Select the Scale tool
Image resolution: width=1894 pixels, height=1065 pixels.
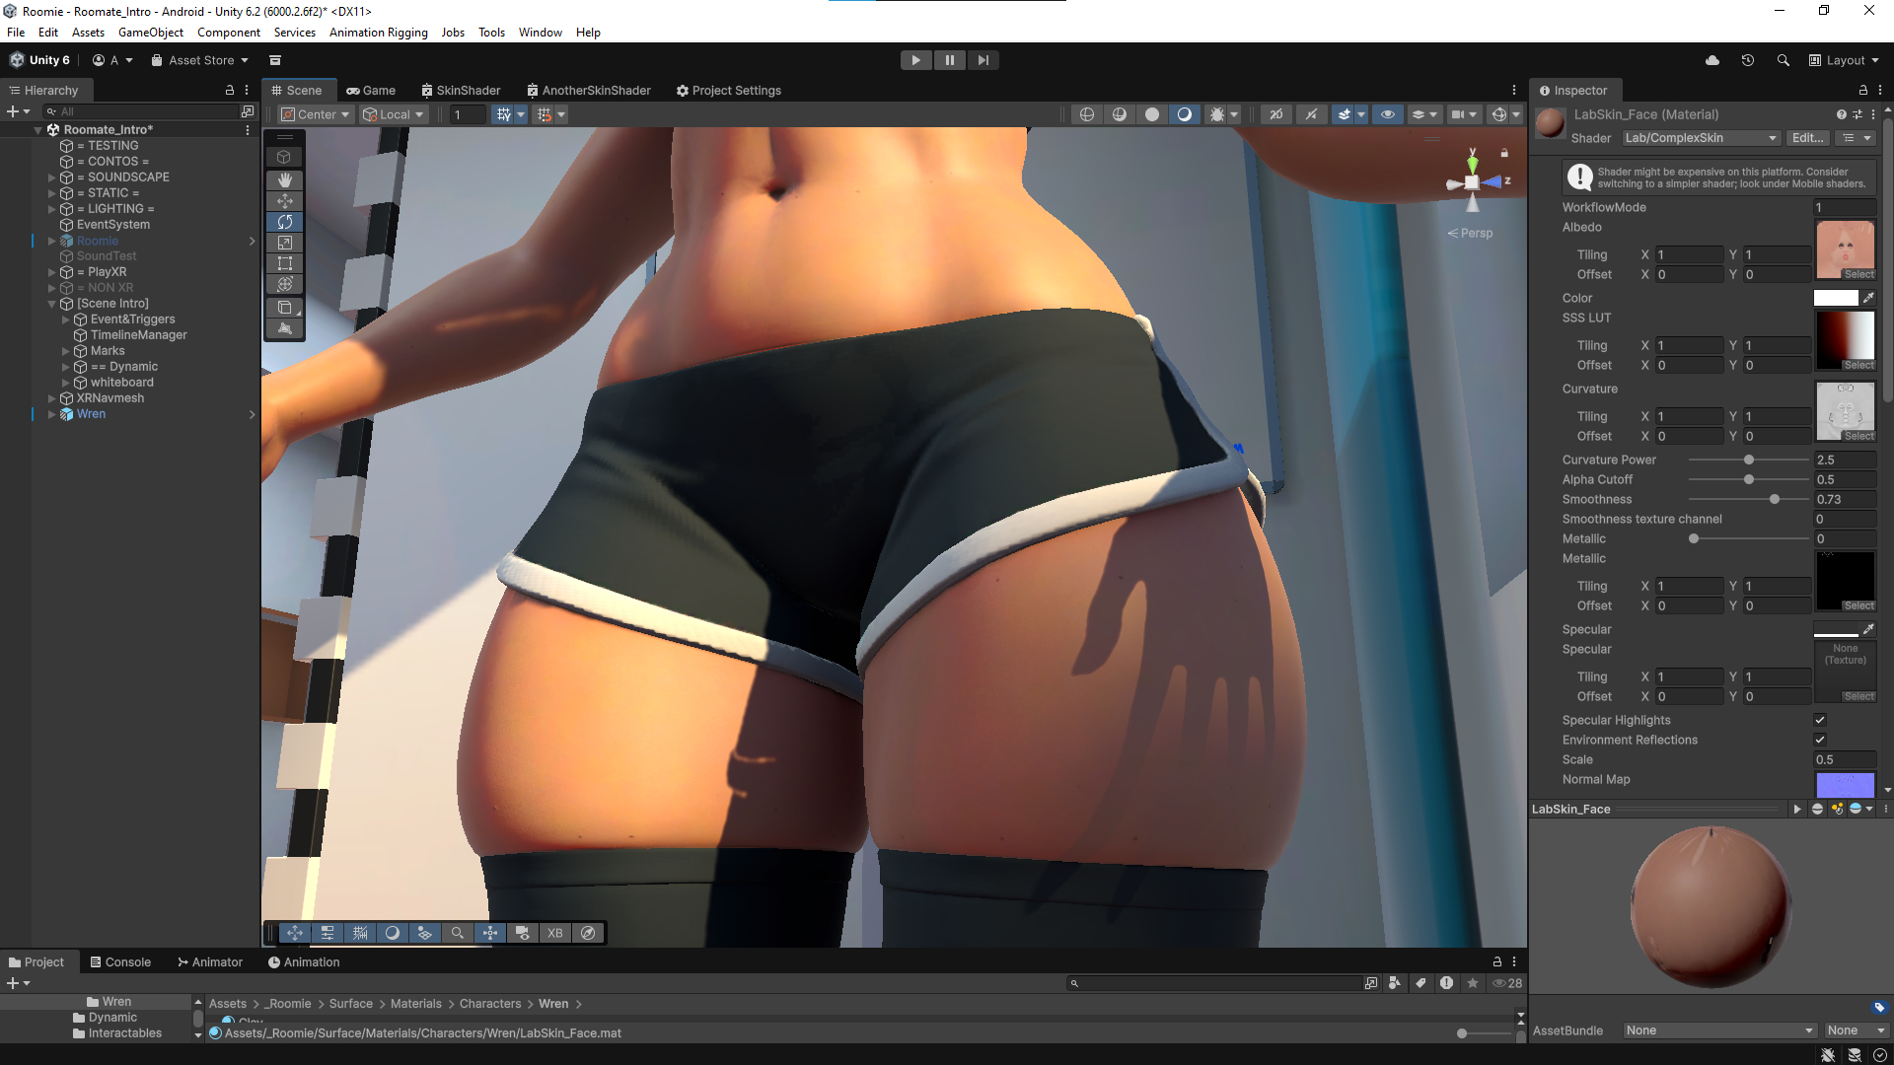pos(284,243)
